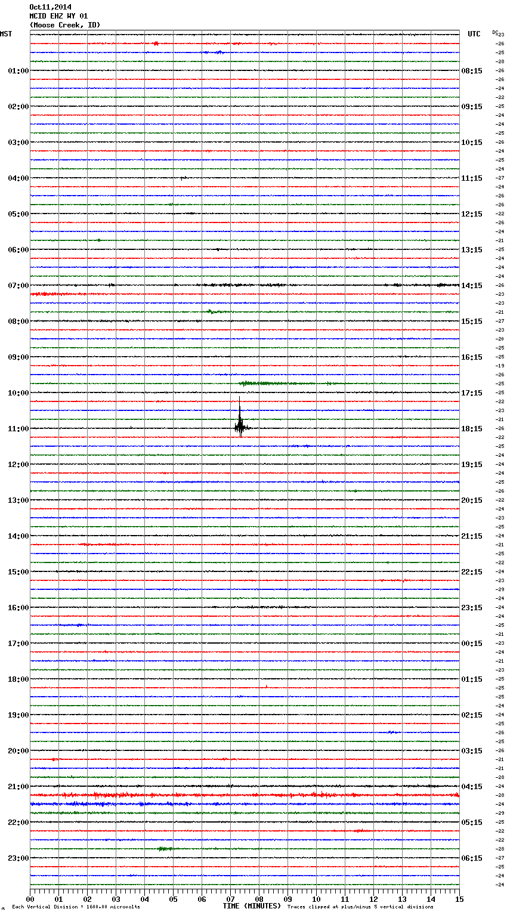Click the date label Oct11,2014
The width and height of the screenshot is (507, 915).
[x=50, y=7]
